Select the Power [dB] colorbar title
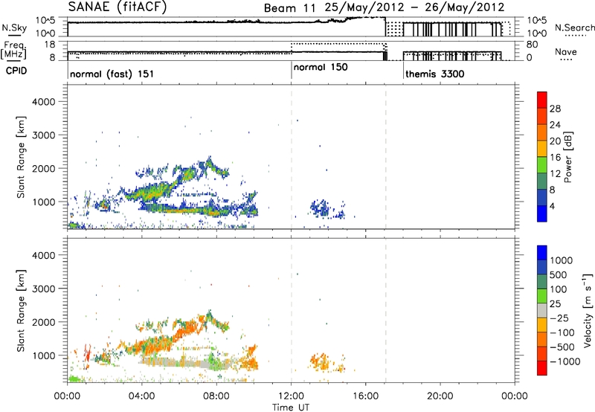 [568, 157]
